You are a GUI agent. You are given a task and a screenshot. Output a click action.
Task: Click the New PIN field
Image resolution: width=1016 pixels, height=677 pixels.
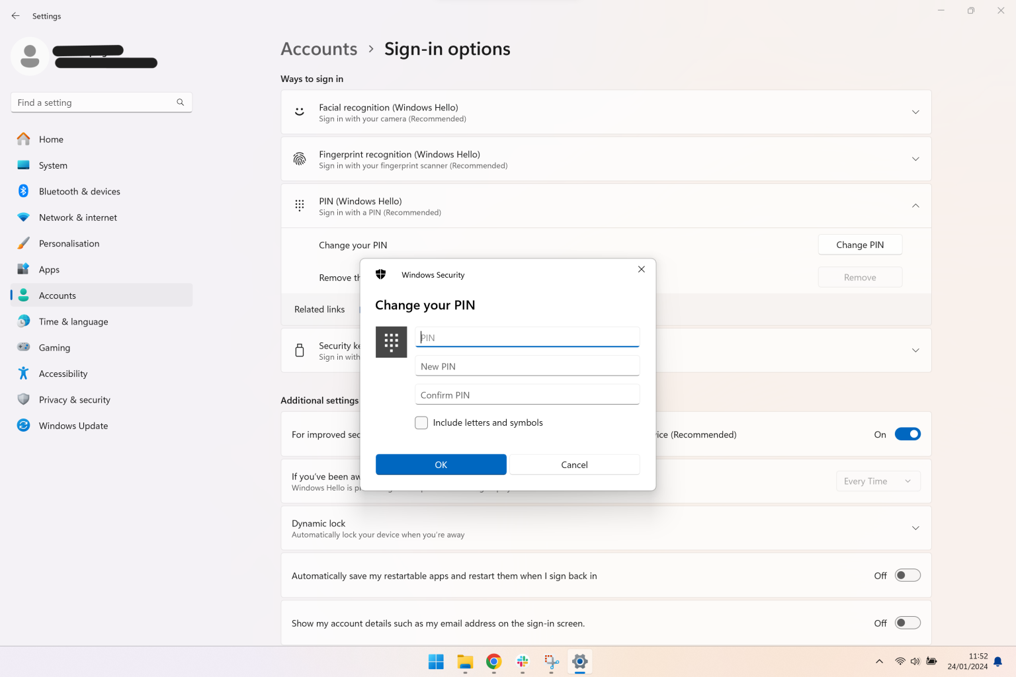[527, 366]
